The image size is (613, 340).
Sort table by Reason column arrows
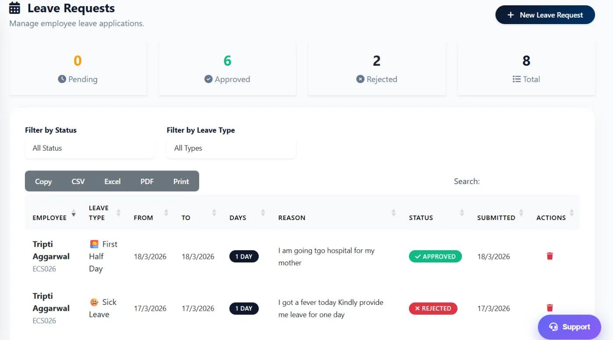tap(393, 212)
